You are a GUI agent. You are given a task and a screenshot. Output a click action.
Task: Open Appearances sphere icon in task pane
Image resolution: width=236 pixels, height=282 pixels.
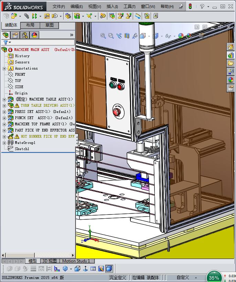230,80
